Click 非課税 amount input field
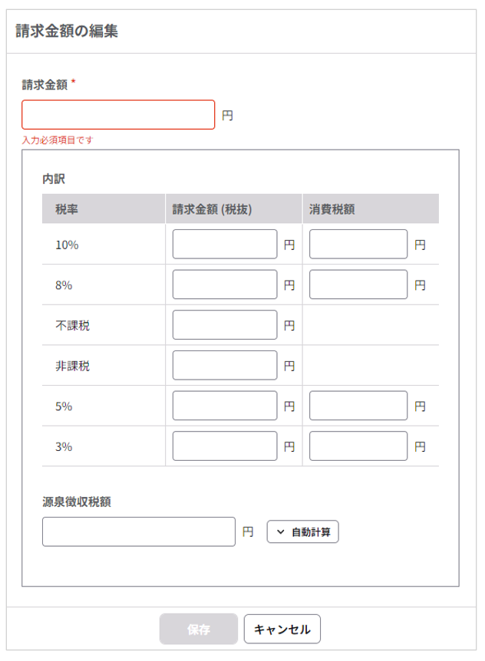 [x=224, y=366]
